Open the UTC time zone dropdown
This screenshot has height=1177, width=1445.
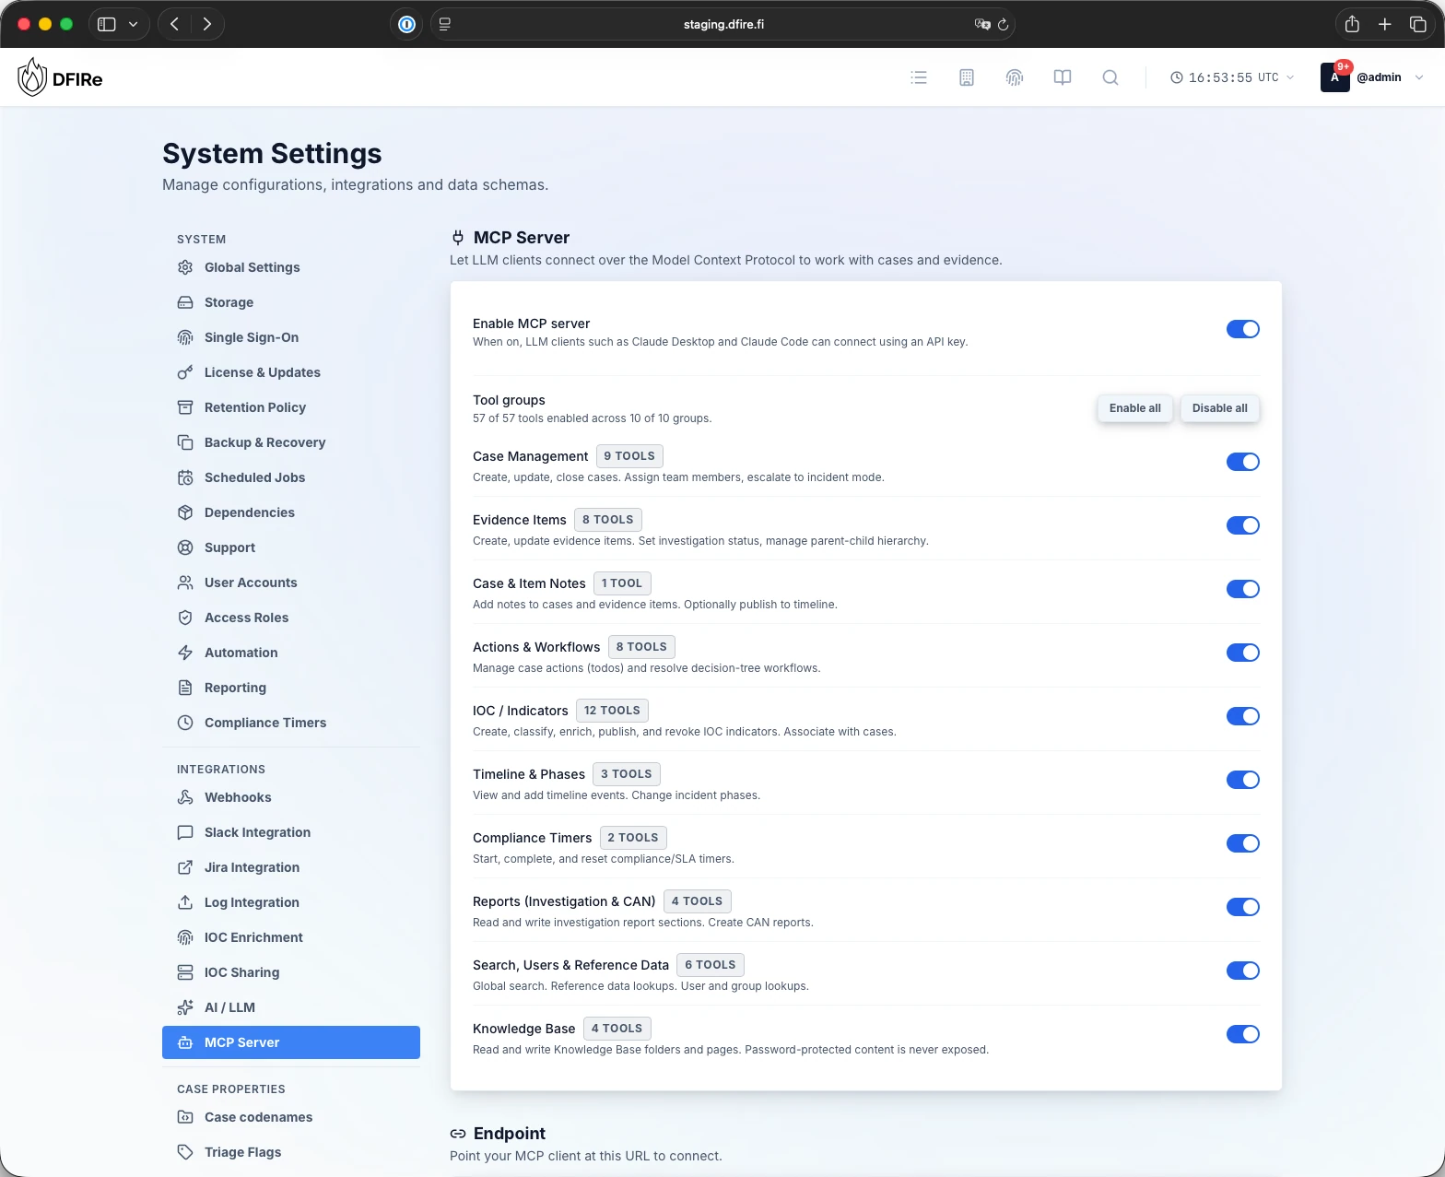click(1232, 77)
